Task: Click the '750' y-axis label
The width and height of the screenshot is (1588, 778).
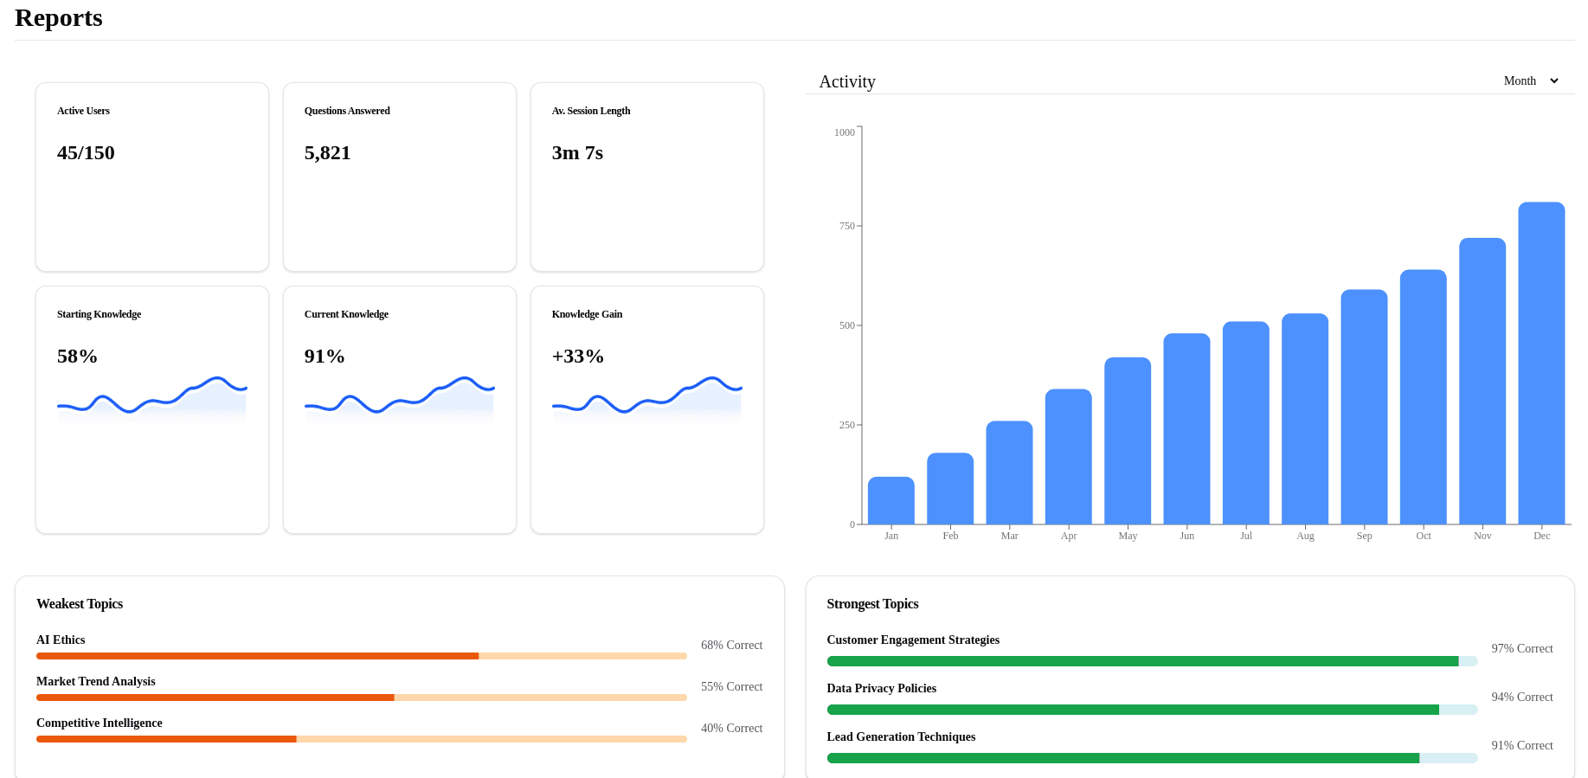Action: 846,226
